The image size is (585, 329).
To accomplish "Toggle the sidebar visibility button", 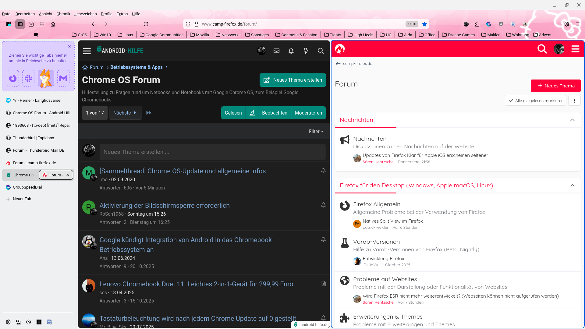I will click(x=20, y=24).
